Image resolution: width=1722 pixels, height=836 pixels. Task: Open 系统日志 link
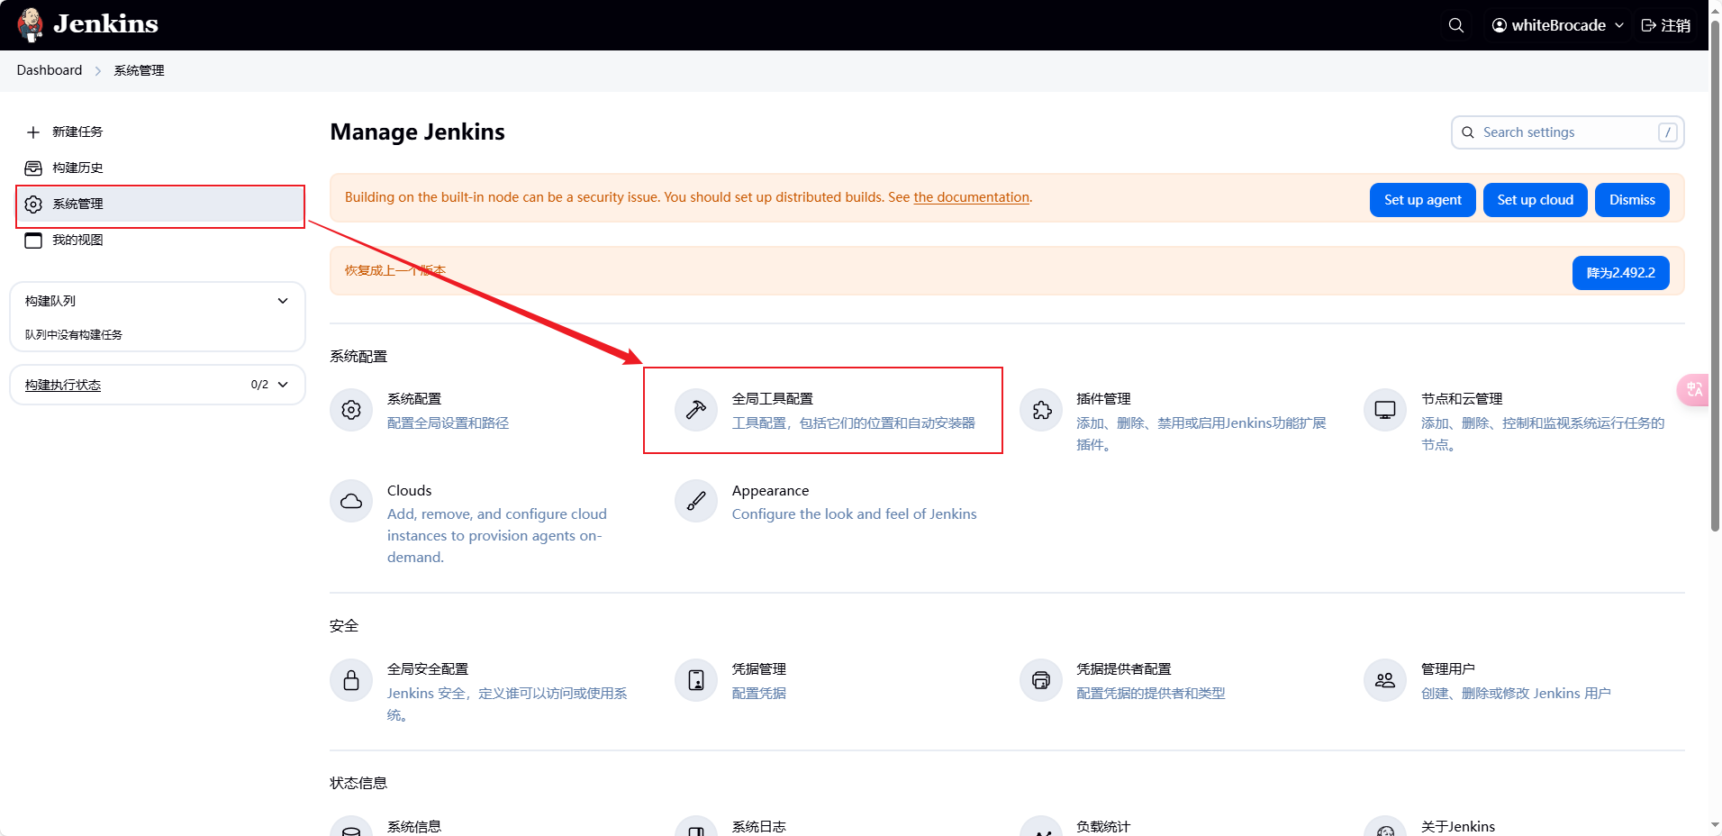click(x=759, y=826)
